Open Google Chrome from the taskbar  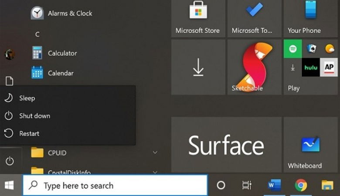(301, 186)
